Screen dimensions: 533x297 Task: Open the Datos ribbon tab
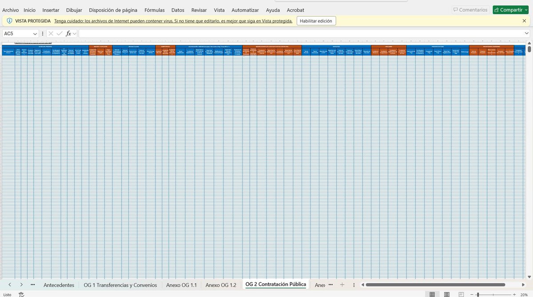178,10
